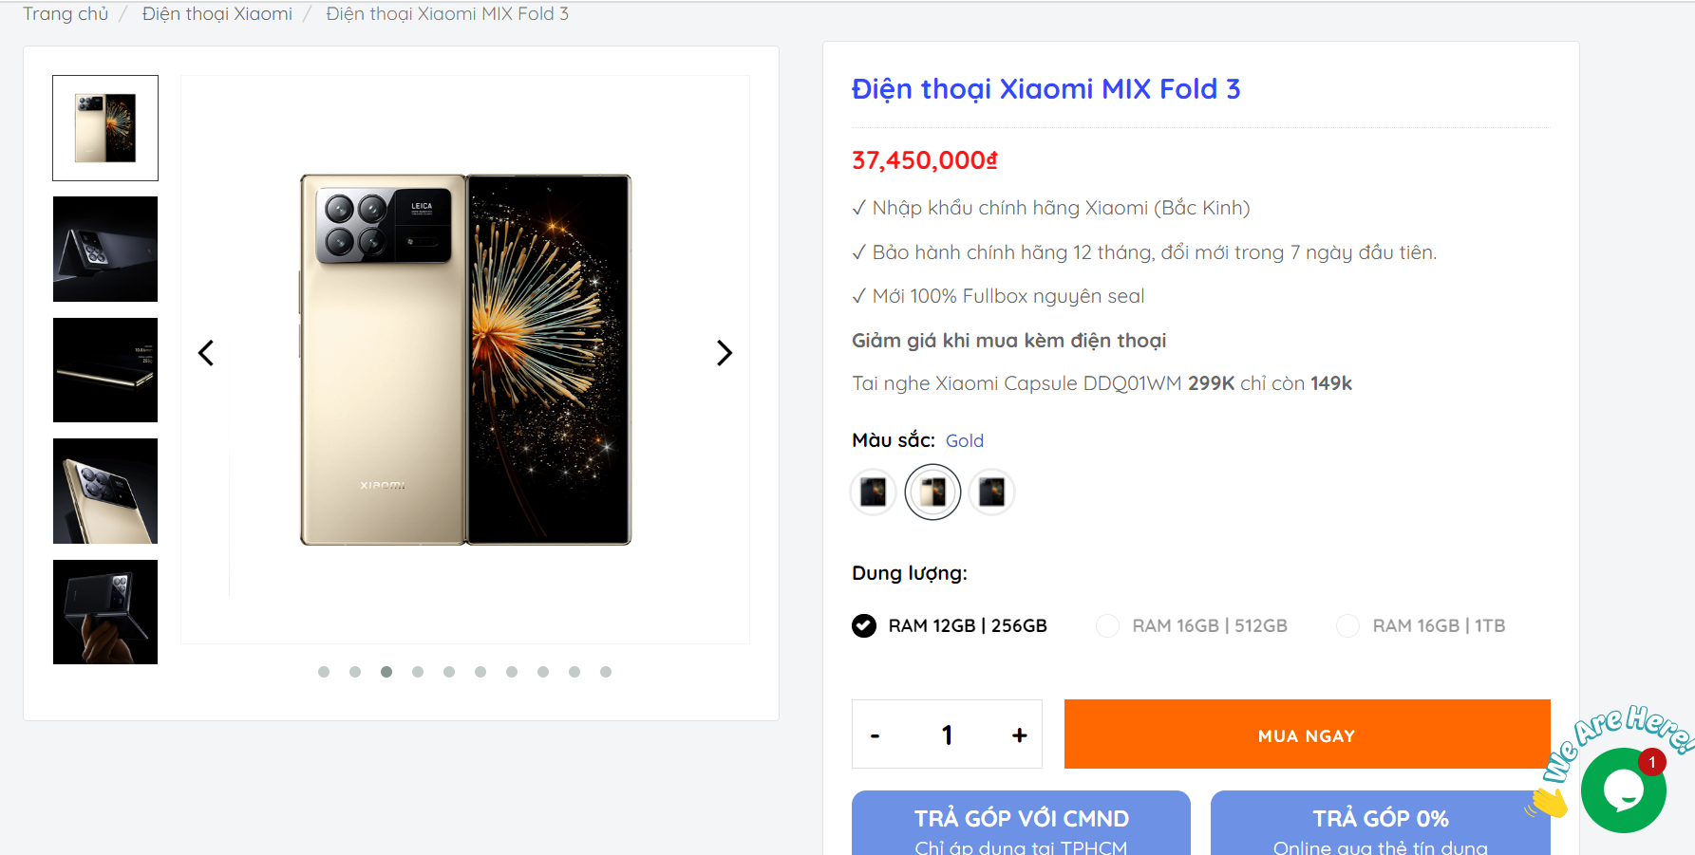Choose the first dark color swatch
The height and width of the screenshot is (855, 1695).
[873, 492]
